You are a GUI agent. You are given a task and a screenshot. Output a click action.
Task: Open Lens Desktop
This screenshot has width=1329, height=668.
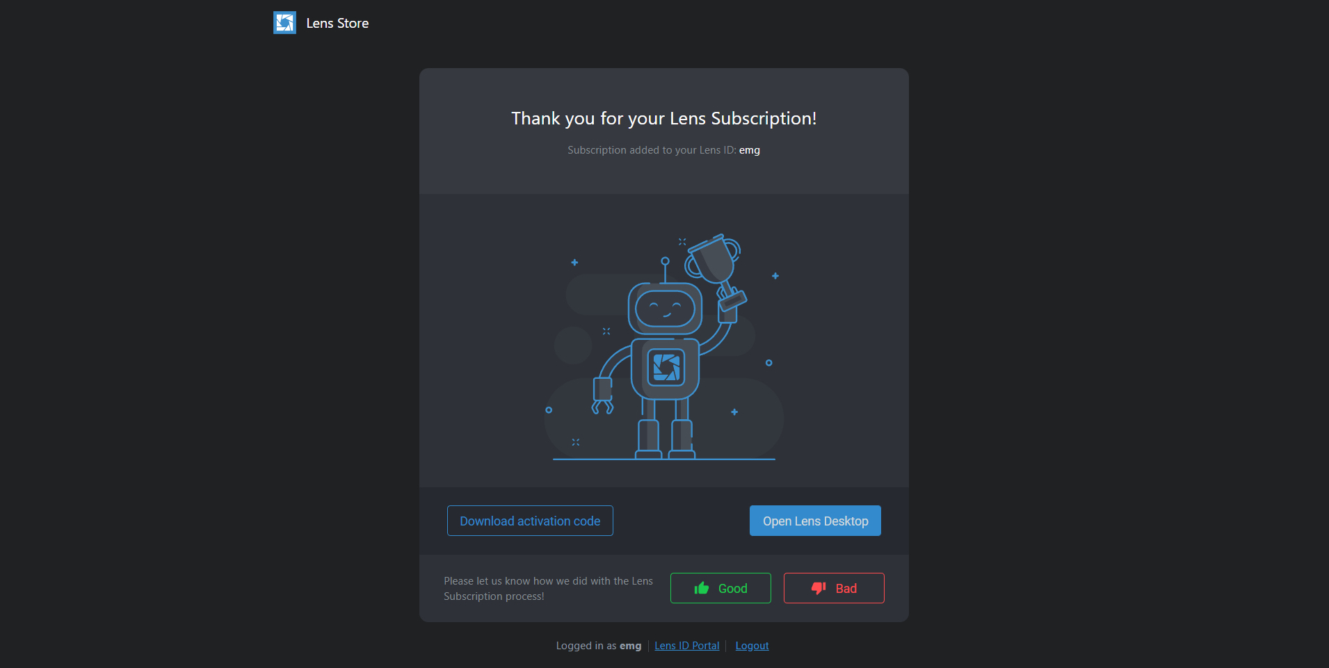(x=815, y=521)
